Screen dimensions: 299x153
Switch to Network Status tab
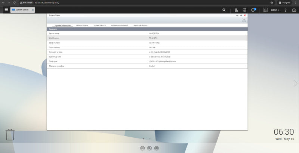coord(82,25)
